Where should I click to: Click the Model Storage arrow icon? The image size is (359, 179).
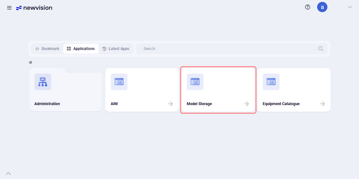pos(246,104)
